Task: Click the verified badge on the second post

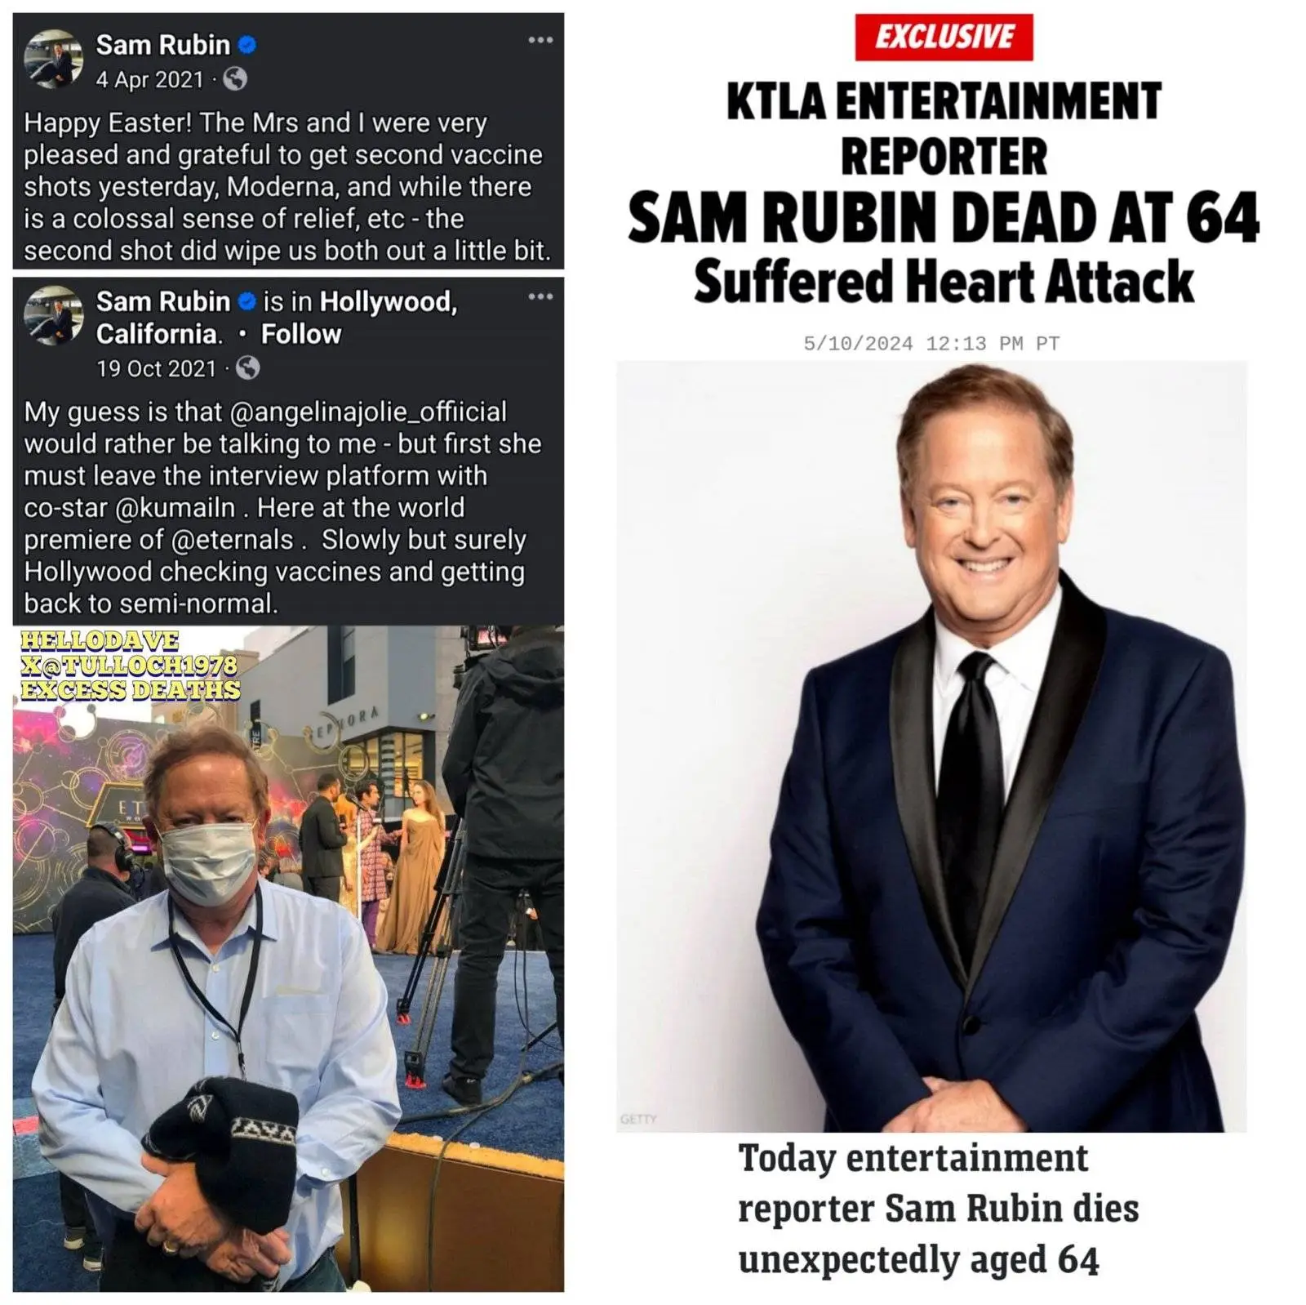Action: point(247,302)
